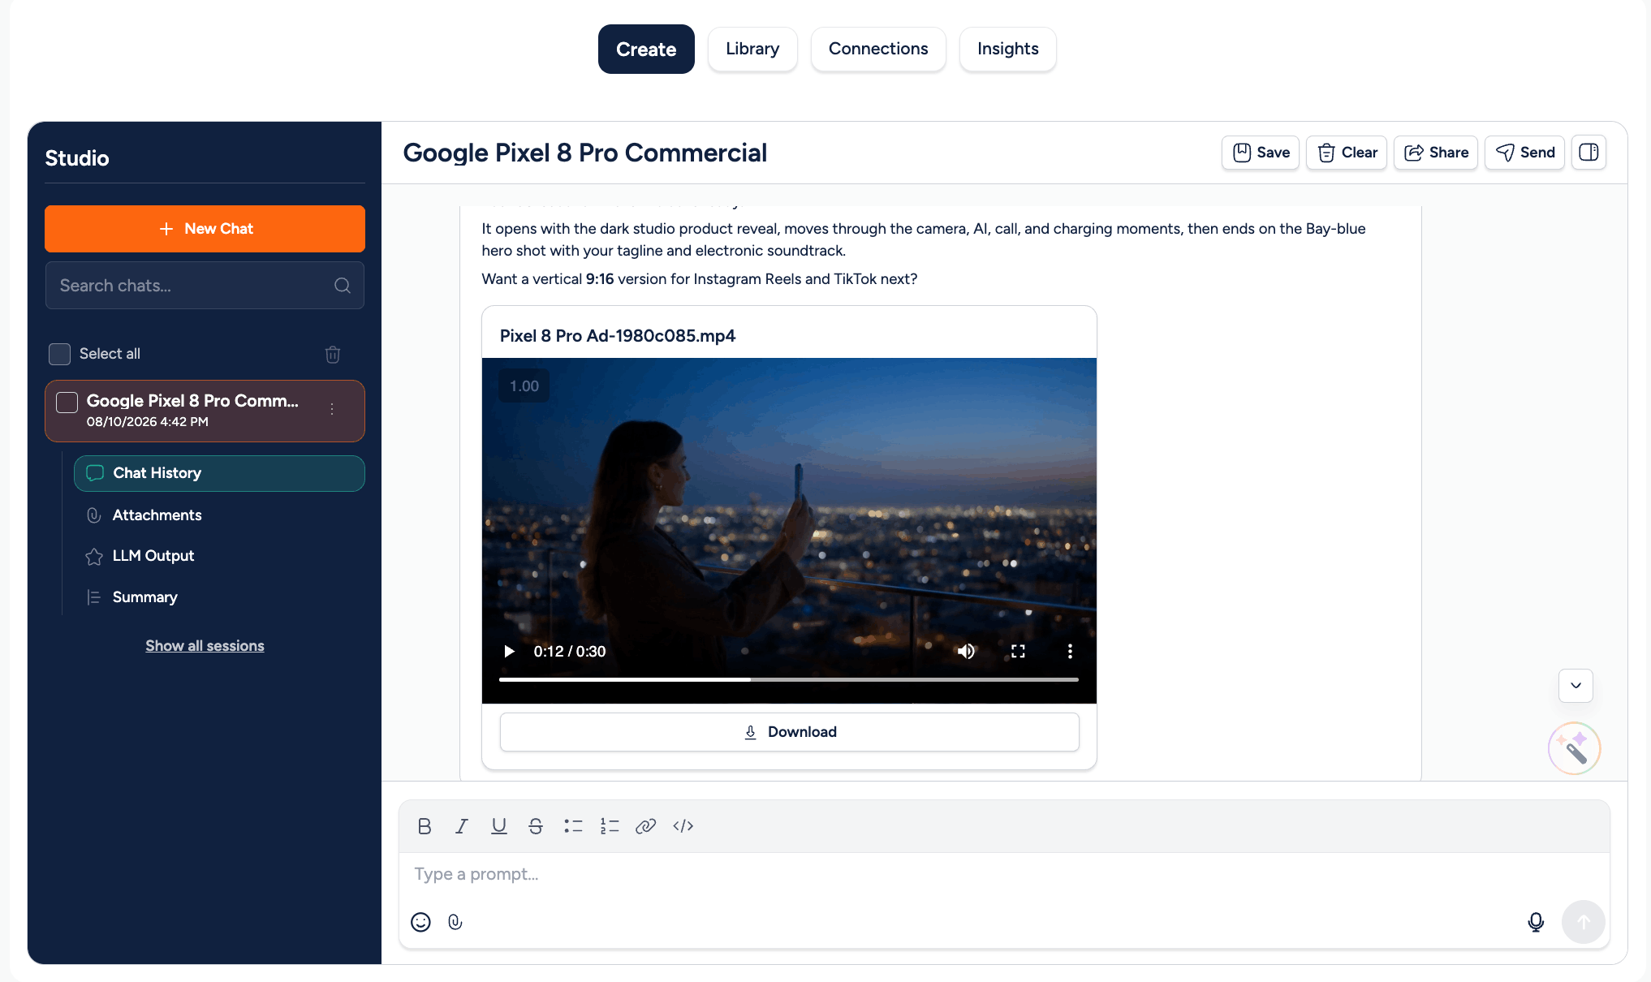Click Show all sessions link
The image size is (1651, 982).
pyautogui.click(x=205, y=646)
